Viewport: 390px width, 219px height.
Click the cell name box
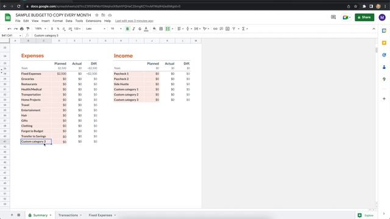click(x=11, y=35)
